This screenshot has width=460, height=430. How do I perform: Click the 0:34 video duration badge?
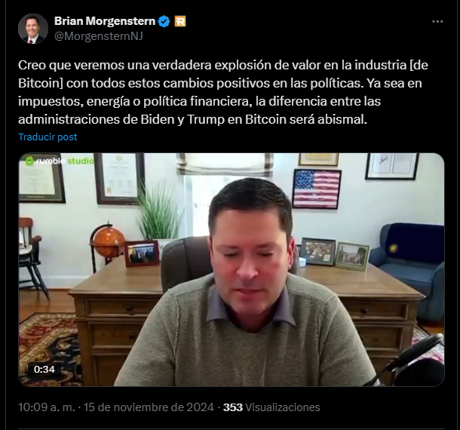44,369
